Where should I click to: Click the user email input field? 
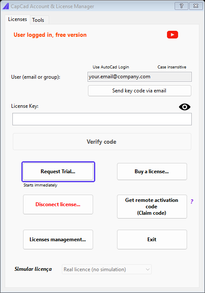coord(140,77)
